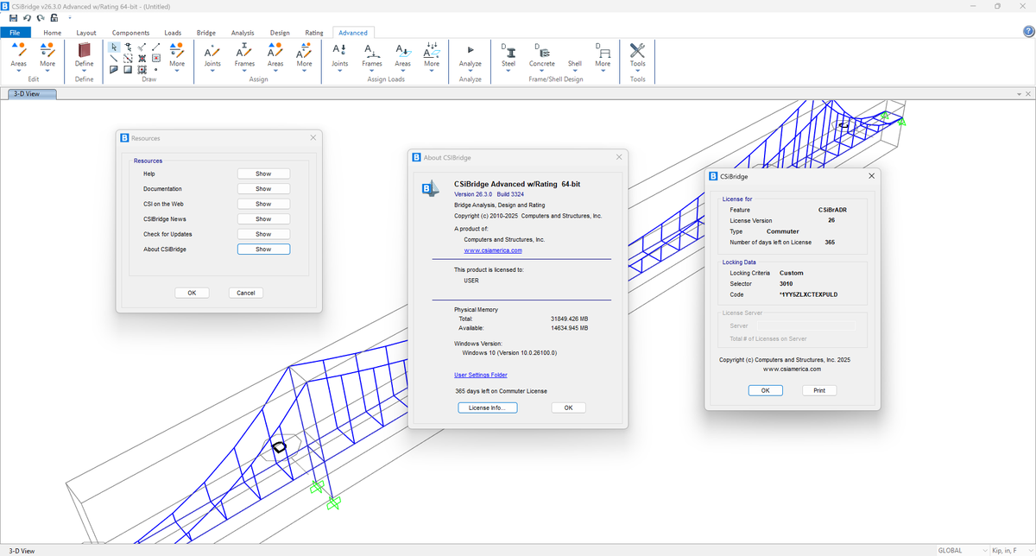Save the model via quick access toolbar
Image resolution: width=1036 pixels, height=556 pixels.
tap(13, 18)
